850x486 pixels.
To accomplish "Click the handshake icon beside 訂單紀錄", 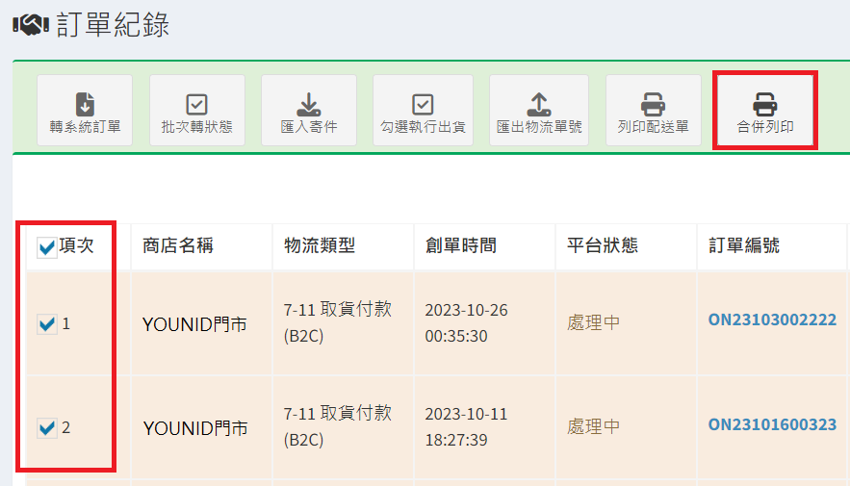I will coord(31,26).
